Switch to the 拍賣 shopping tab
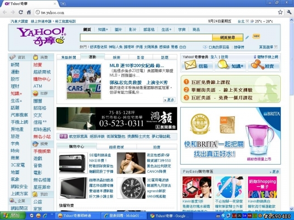This screenshot has width=294, height=220. click(x=157, y=147)
